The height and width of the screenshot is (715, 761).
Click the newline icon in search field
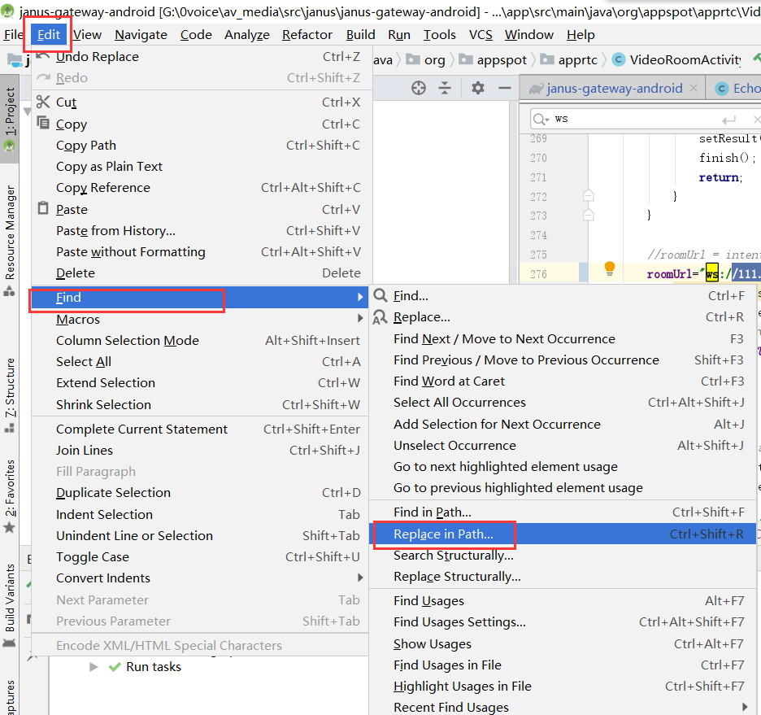coord(728,120)
